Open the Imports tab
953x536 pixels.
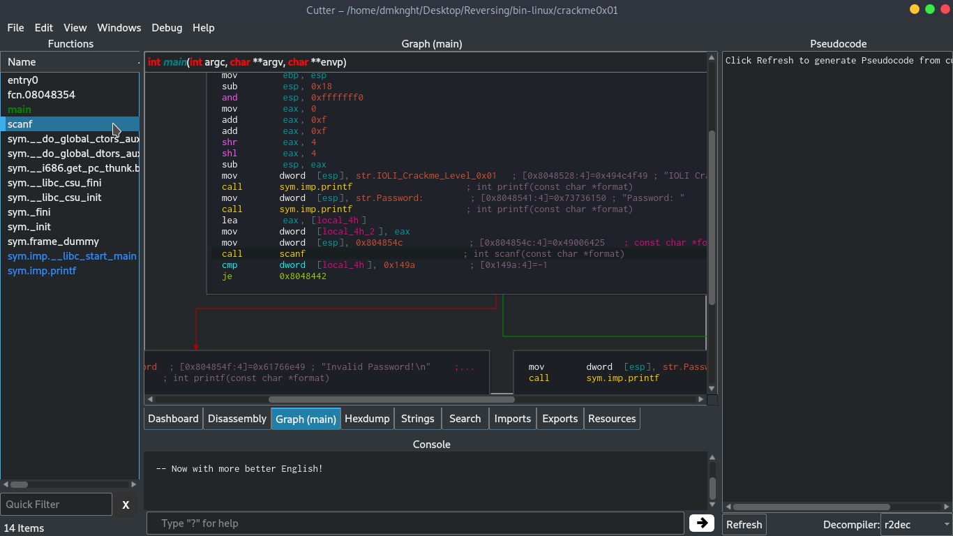(512, 418)
